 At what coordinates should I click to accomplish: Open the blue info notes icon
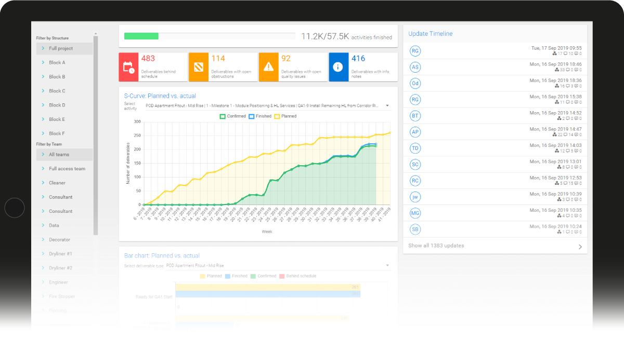pos(339,66)
